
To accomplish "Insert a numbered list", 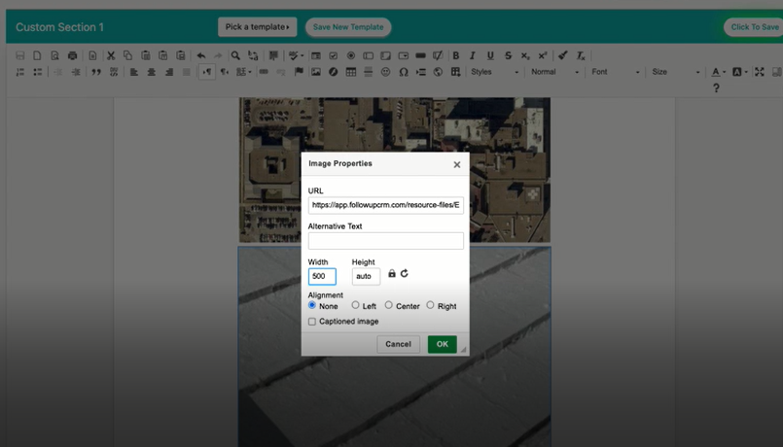I will tap(20, 72).
